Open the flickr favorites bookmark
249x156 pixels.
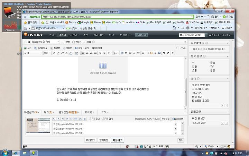[140, 23]
